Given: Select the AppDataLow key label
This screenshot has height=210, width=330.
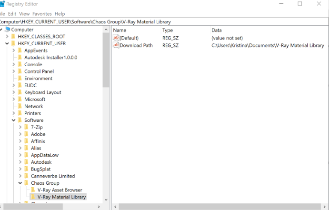Looking at the screenshot, I should 45,155.
